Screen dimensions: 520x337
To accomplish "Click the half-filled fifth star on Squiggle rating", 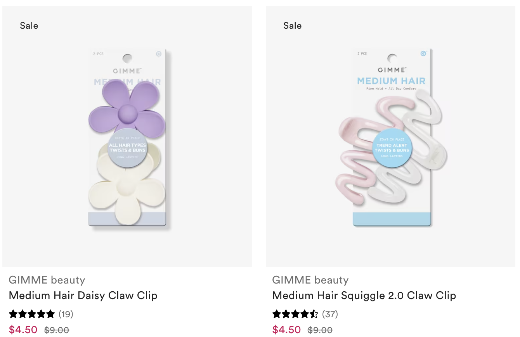I will pyautogui.click(x=314, y=314).
